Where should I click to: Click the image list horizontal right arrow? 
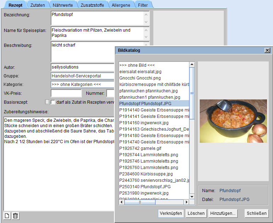coord(187,202)
